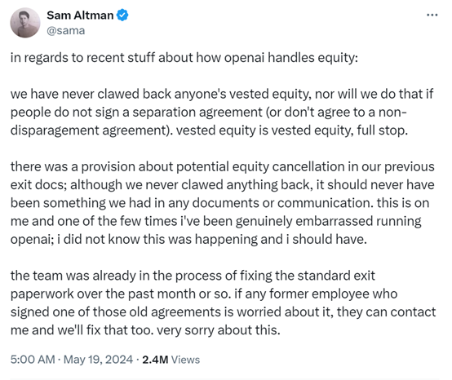The width and height of the screenshot is (452, 380).
Task: Click the words "genuinely embarrassed running"
Action: point(328,221)
